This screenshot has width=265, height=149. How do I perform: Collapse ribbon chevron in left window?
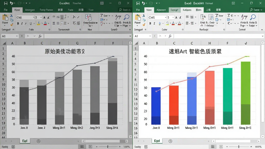click(x=130, y=29)
